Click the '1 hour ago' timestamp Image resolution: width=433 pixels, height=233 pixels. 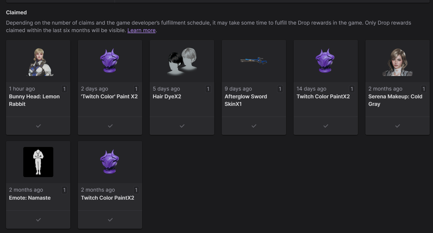coord(22,89)
